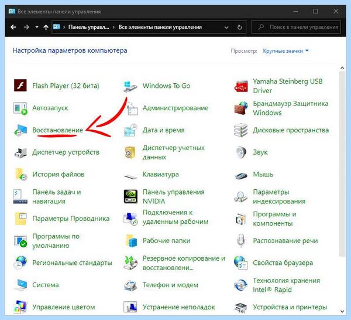Click the Мышь icon
351x320 pixels.
click(x=241, y=175)
